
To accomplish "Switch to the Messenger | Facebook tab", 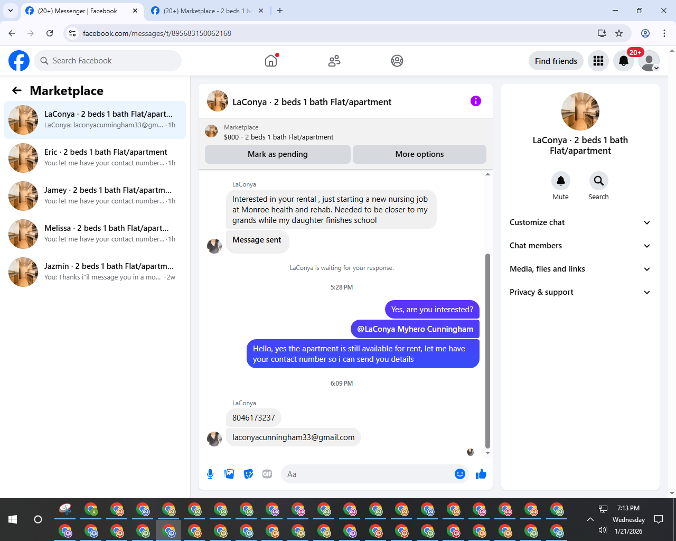I will point(82,11).
